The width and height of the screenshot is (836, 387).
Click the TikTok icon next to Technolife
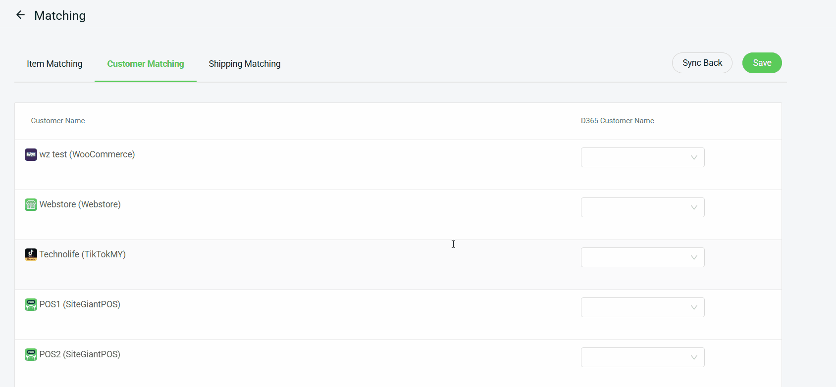coord(31,255)
